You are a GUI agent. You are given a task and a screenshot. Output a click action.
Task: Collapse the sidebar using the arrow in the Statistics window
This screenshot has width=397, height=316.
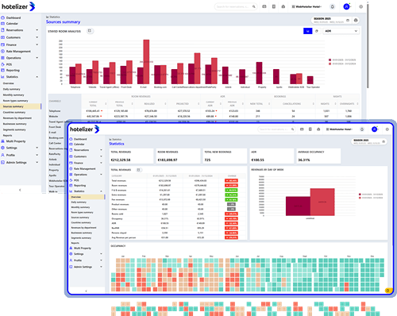tap(86, 291)
